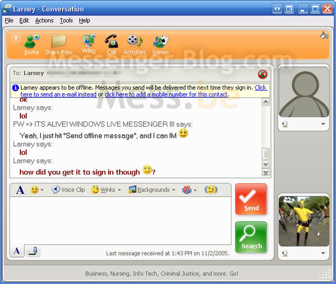Click the add a mobile number link
This screenshot has height=284, width=336.
pyautogui.click(x=166, y=94)
